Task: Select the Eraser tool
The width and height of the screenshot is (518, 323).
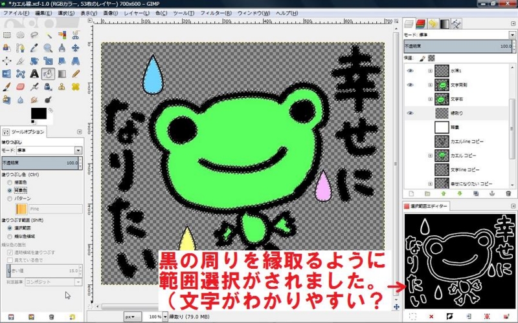Action: tap(21, 87)
